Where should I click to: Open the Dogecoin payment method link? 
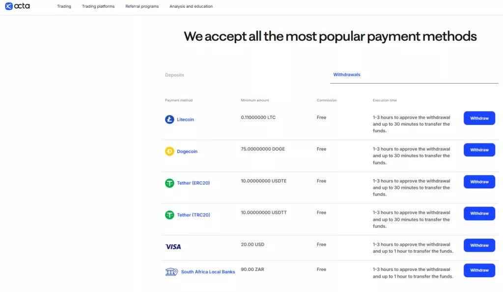[x=187, y=151]
